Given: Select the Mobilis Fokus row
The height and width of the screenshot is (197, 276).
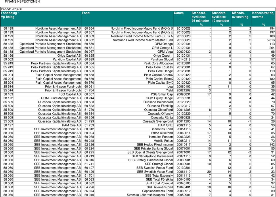Looking at the screenshot, I should [x=138, y=141].
